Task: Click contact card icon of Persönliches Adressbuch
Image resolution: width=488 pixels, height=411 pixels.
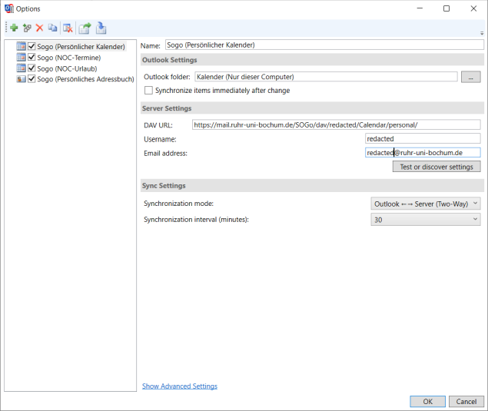Action: [x=22, y=79]
